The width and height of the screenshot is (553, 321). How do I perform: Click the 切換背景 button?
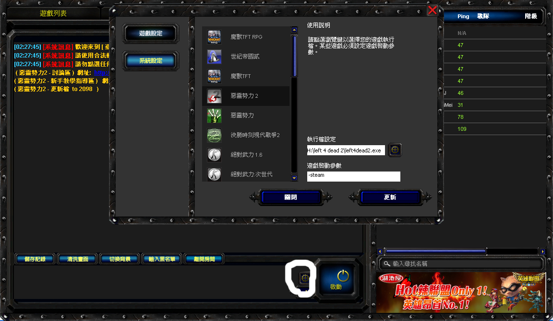(x=120, y=259)
